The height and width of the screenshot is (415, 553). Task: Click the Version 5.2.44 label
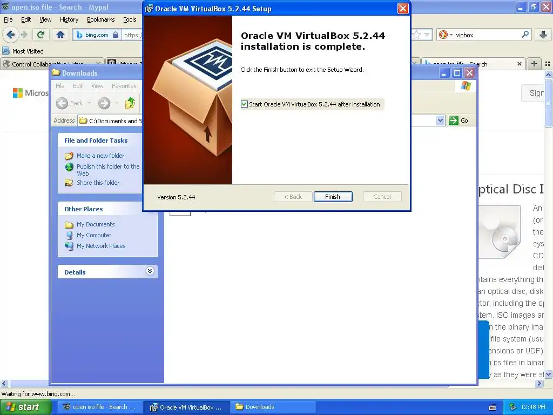click(176, 197)
